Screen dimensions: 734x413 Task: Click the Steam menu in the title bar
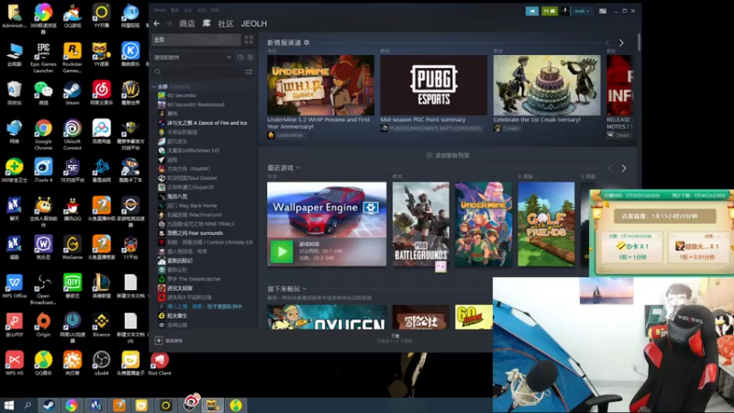coord(159,10)
